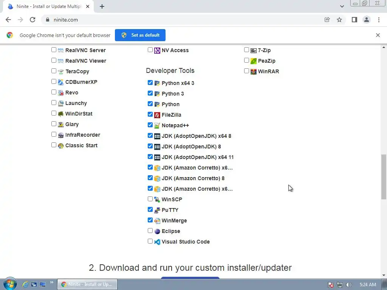Screen dimensions: 387x290
Task: Click the 5:24 AM system clock
Action: (x=368, y=285)
